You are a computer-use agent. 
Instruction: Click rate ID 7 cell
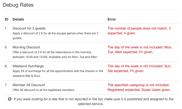(6, 85)
